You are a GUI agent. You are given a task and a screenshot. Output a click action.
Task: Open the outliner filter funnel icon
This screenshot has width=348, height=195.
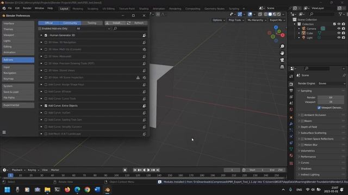[x=340, y=14]
